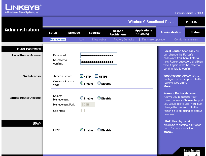Open the Setup tab
Screen dimensions: 206x156
(53, 33)
